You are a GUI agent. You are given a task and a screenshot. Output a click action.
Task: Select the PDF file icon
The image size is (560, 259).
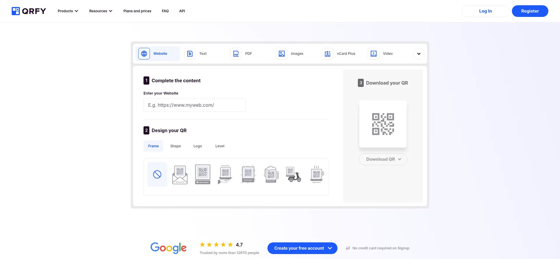(x=236, y=54)
